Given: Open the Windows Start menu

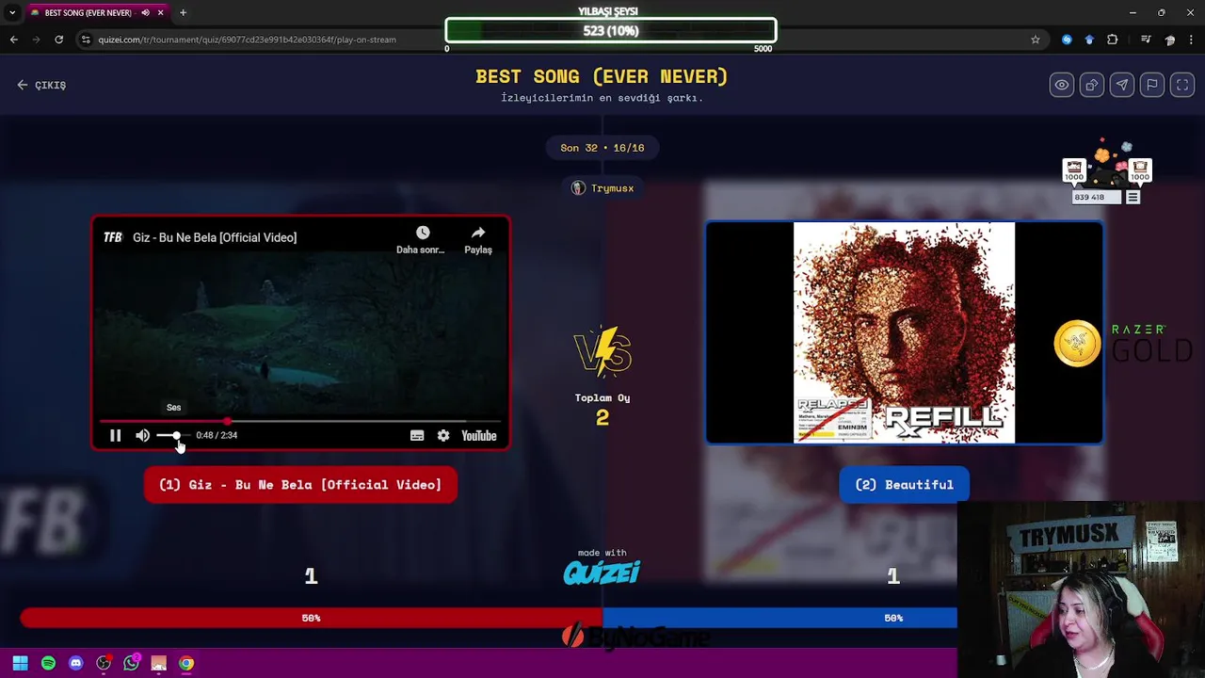Looking at the screenshot, I should (20, 663).
